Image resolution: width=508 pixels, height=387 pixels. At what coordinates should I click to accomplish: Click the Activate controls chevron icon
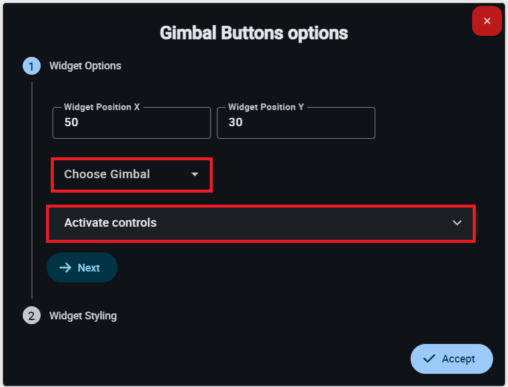click(457, 223)
